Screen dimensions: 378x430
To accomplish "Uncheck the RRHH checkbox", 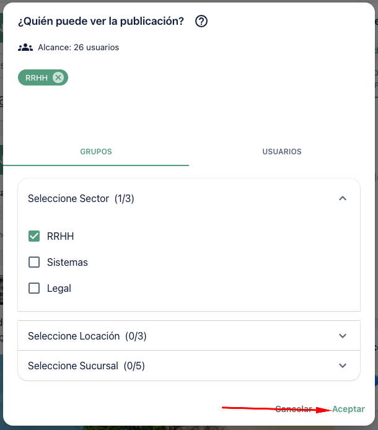I will pos(34,236).
